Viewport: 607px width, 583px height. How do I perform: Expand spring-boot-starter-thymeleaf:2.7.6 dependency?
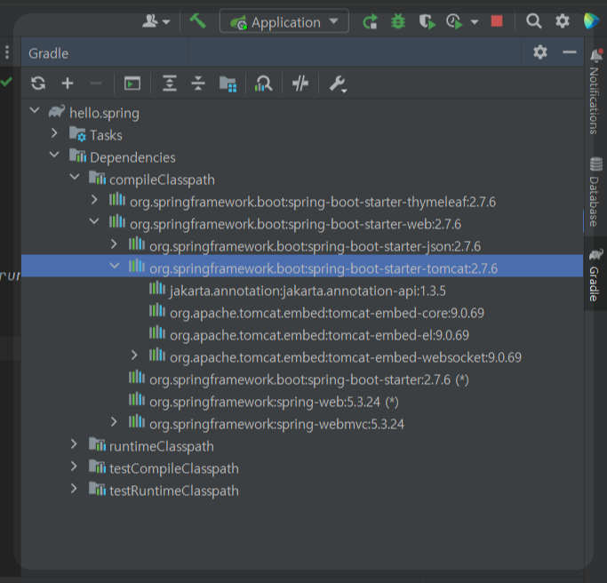[94, 200]
